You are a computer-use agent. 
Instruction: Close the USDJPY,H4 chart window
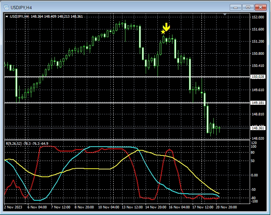click(x=260, y=7)
